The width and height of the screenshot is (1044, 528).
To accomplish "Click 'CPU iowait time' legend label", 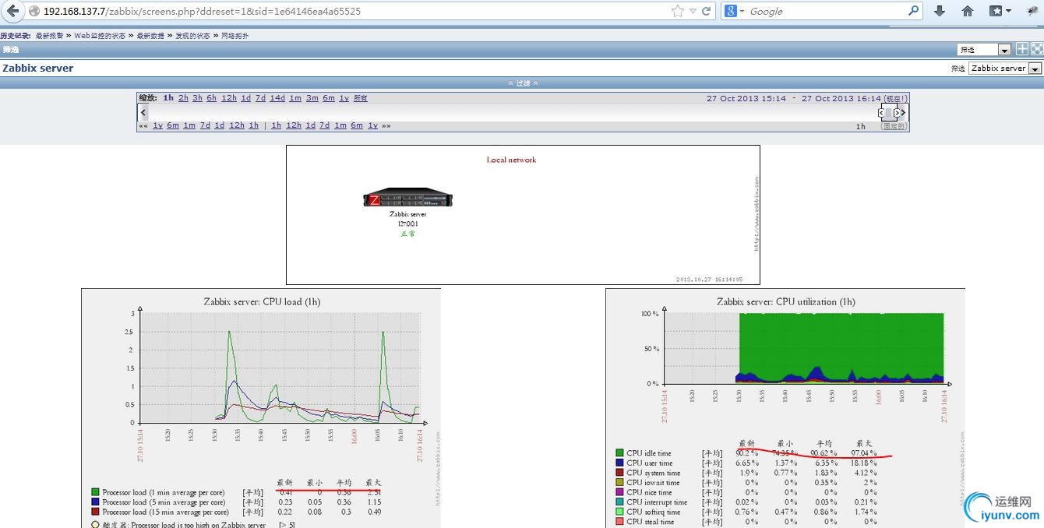I will click(653, 483).
